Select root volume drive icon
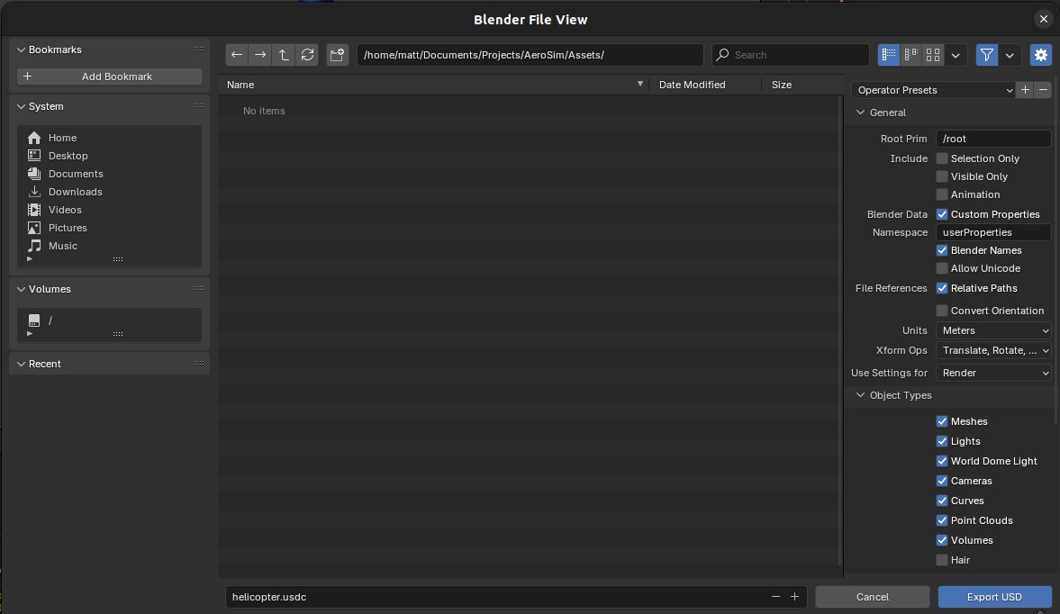The image size is (1060, 614). pyautogui.click(x=34, y=321)
